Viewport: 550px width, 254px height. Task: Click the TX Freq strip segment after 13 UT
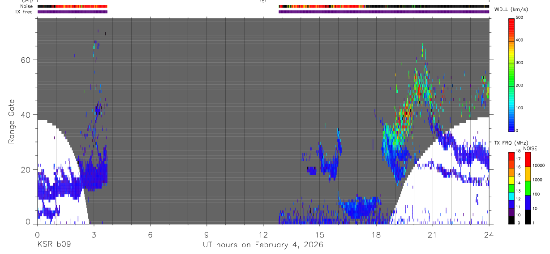pos(384,12)
